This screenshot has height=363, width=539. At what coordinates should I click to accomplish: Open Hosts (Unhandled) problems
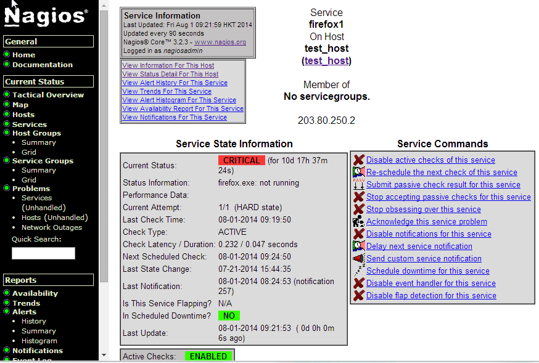pyautogui.click(x=55, y=218)
